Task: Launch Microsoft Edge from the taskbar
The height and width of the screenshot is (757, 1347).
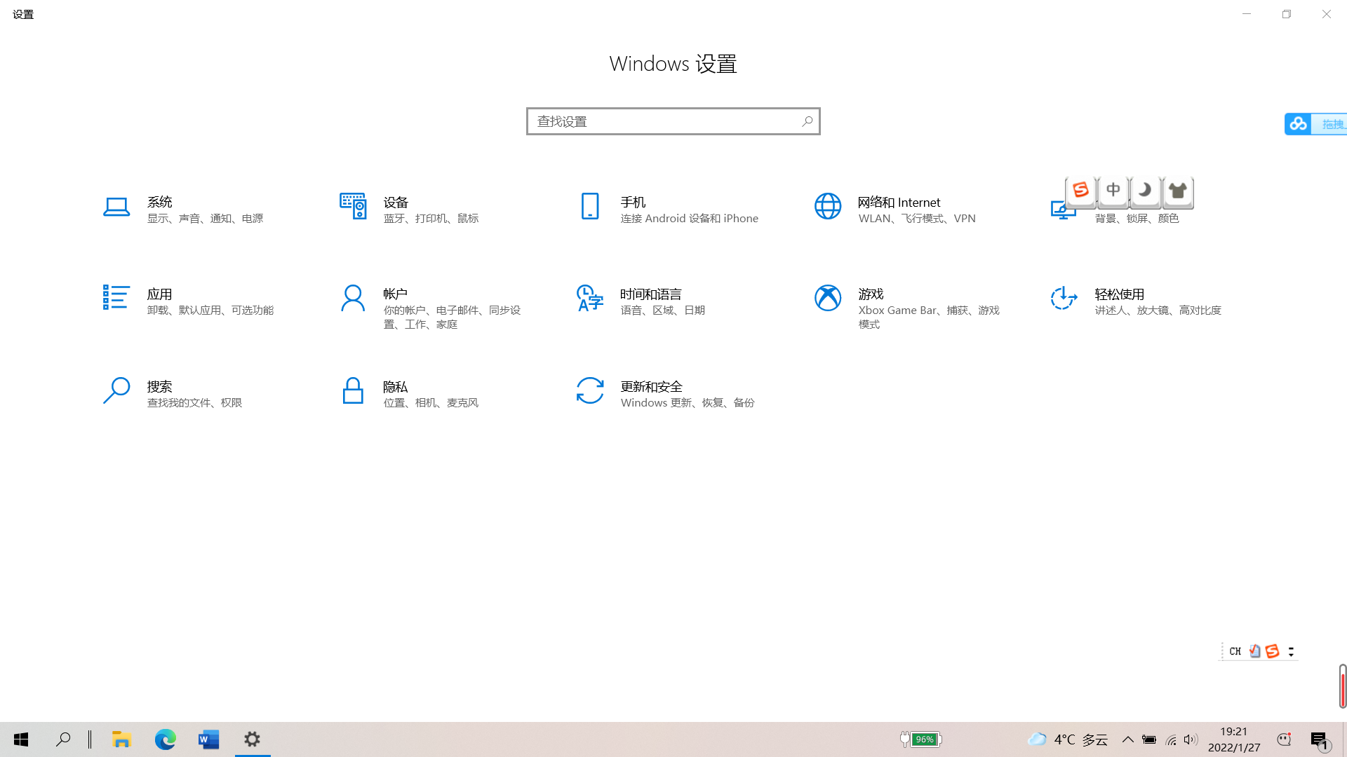Action: click(x=165, y=739)
